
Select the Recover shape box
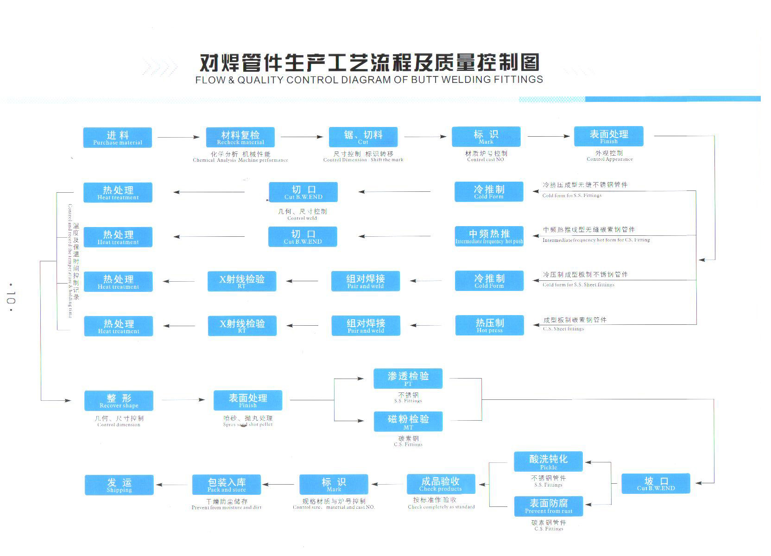119,401
